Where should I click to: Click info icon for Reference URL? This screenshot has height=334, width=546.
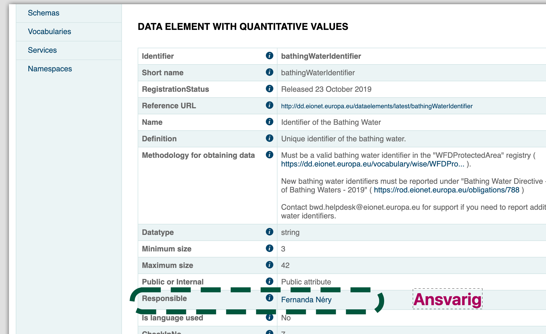click(x=269, y=105)
